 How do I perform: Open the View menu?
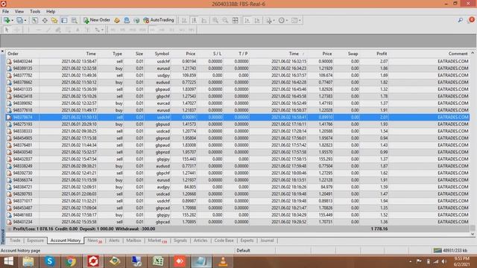19,11
